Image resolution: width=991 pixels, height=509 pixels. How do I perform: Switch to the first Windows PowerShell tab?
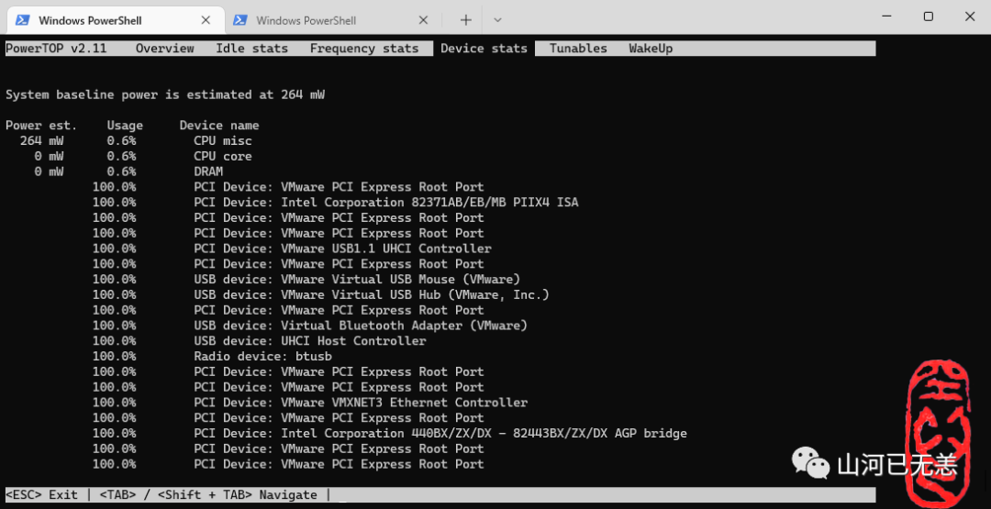point(116,20)
